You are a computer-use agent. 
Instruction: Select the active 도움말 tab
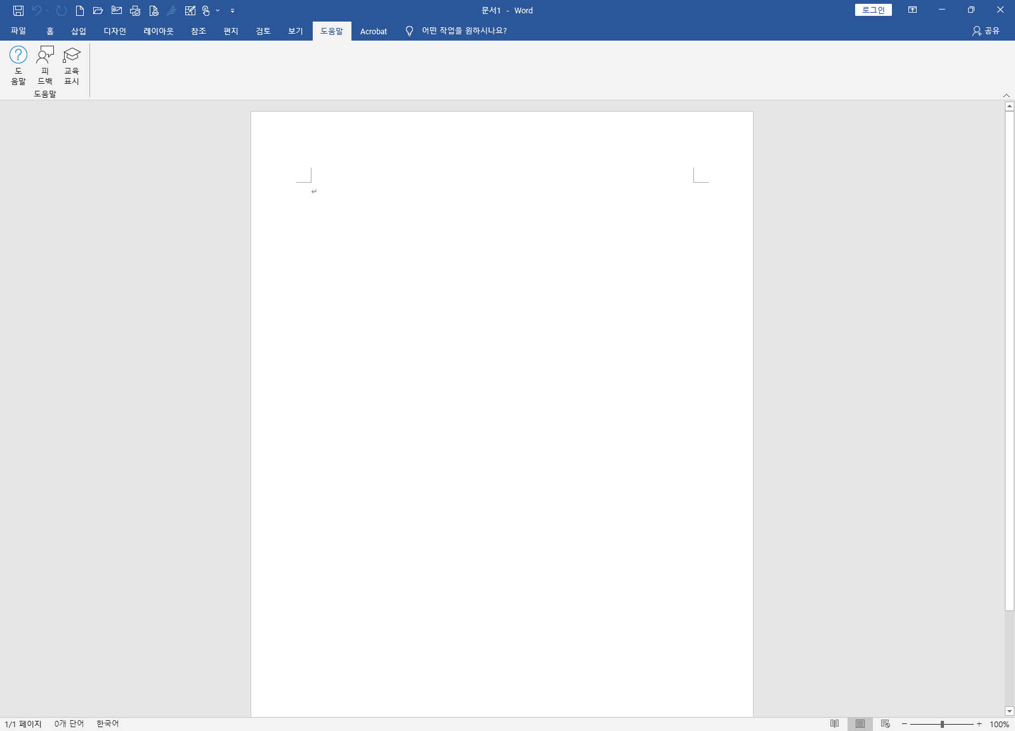(x=332, y=30)
